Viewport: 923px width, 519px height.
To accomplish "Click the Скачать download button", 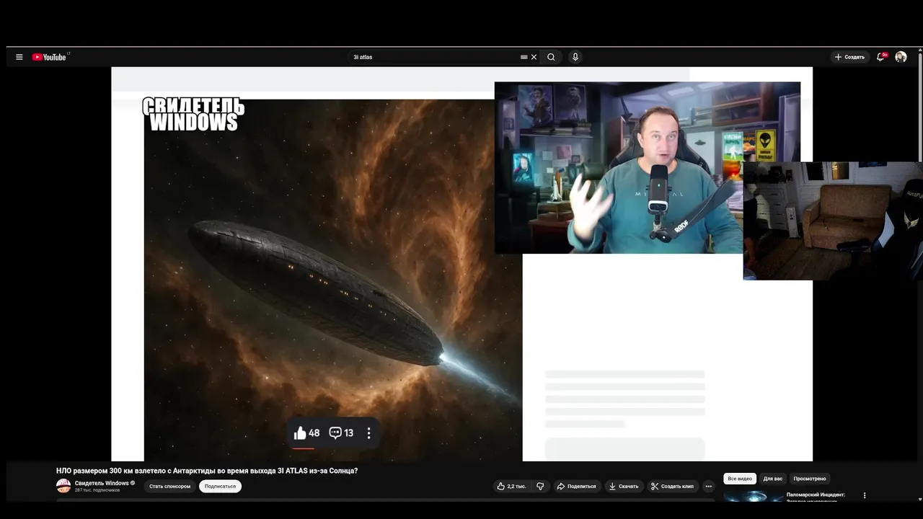I will pos(623,487).
